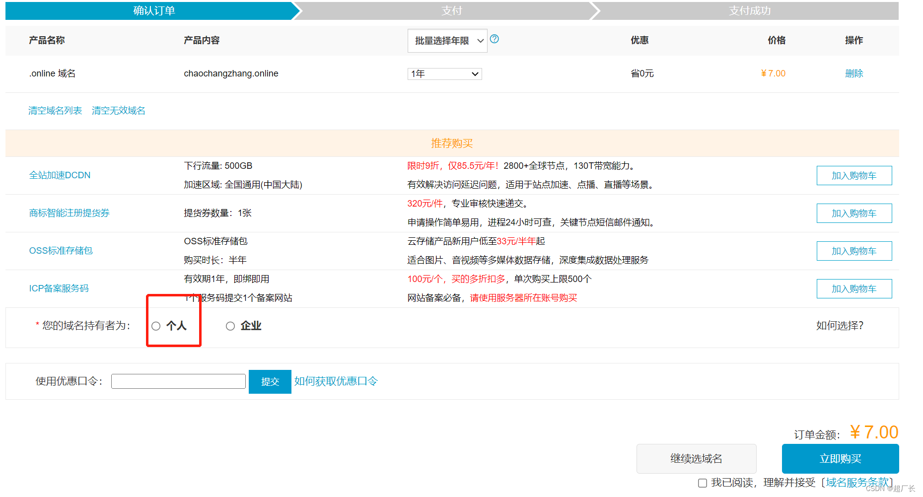Screen dimensions: 923x497
Task: Click 删除 for chaochangzhang.online
Action: (854, 73)
